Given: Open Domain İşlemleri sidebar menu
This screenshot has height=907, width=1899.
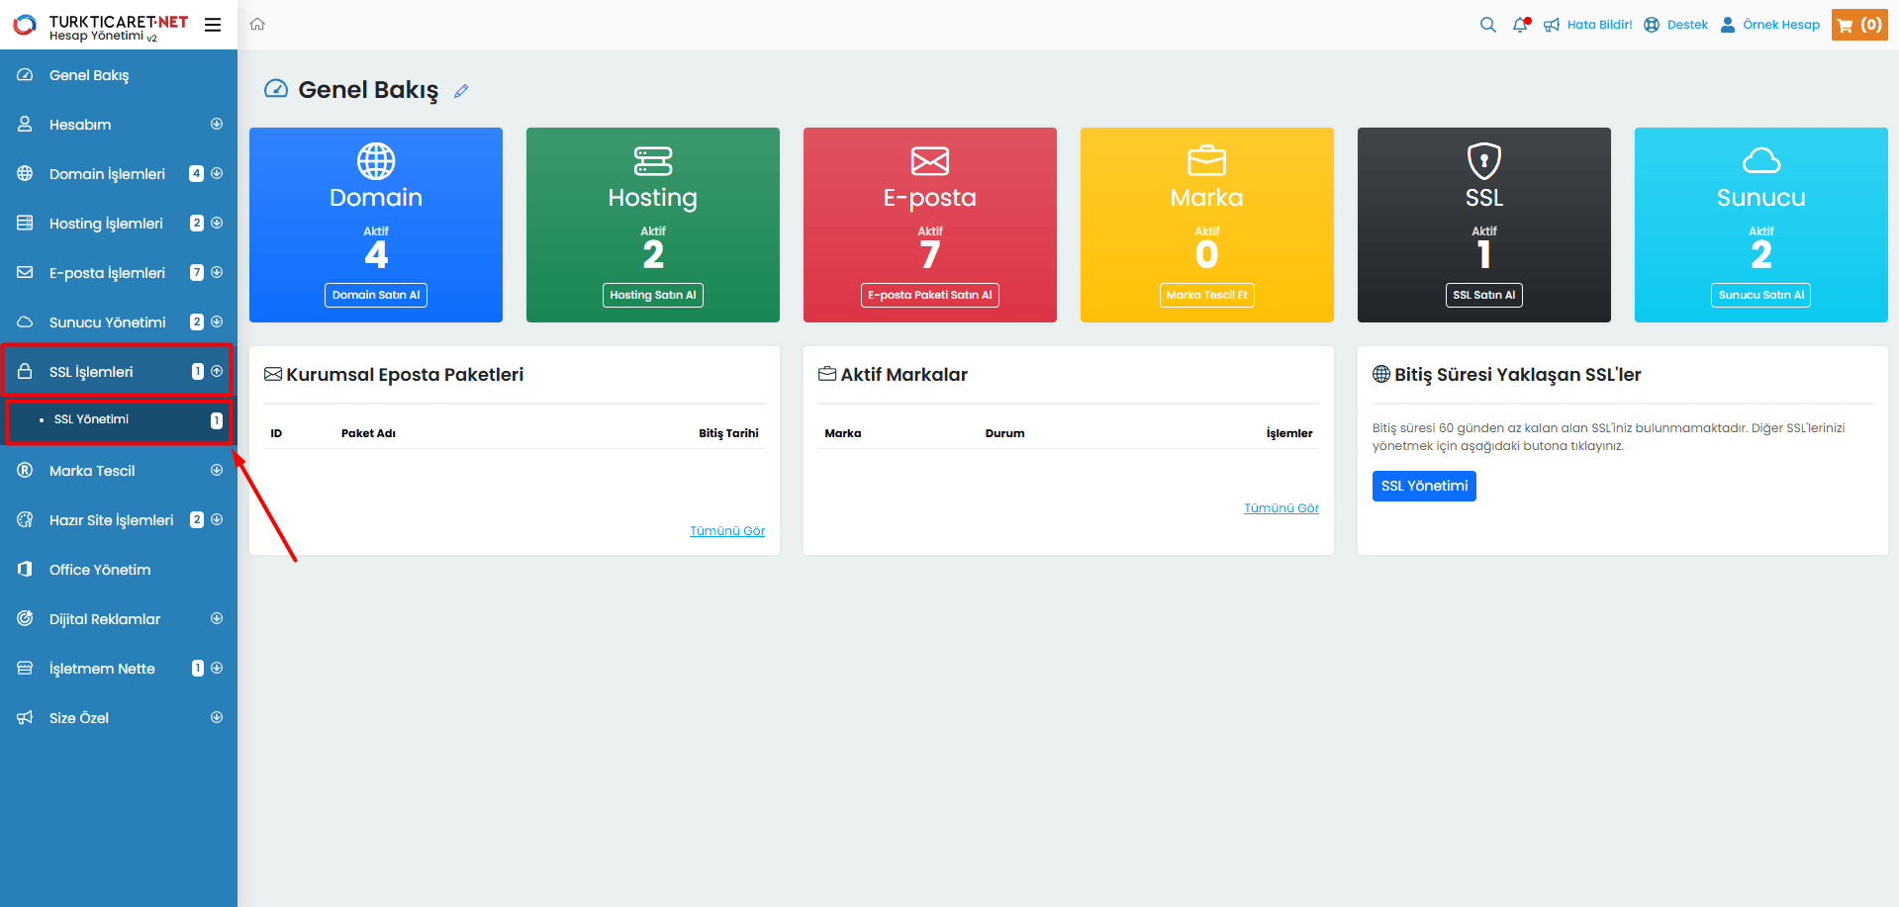Looking at the screenshot, I should click(119, 174).
